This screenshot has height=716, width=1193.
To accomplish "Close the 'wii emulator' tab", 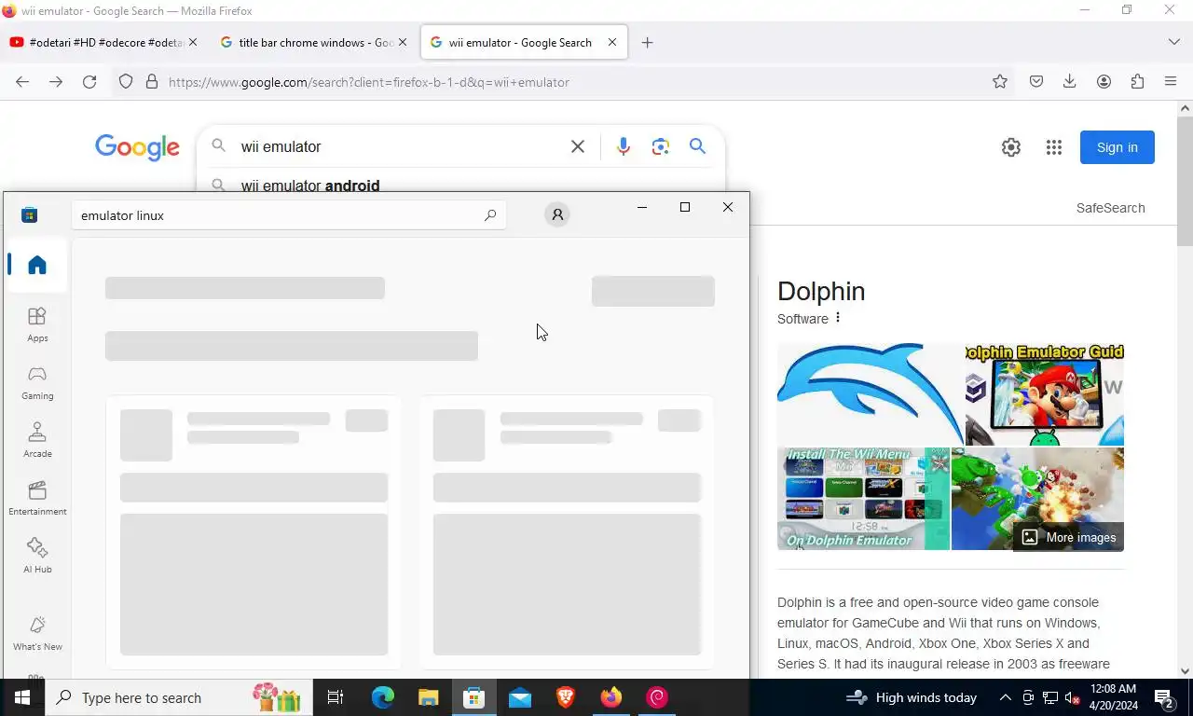I will click(x=612, y=42).
